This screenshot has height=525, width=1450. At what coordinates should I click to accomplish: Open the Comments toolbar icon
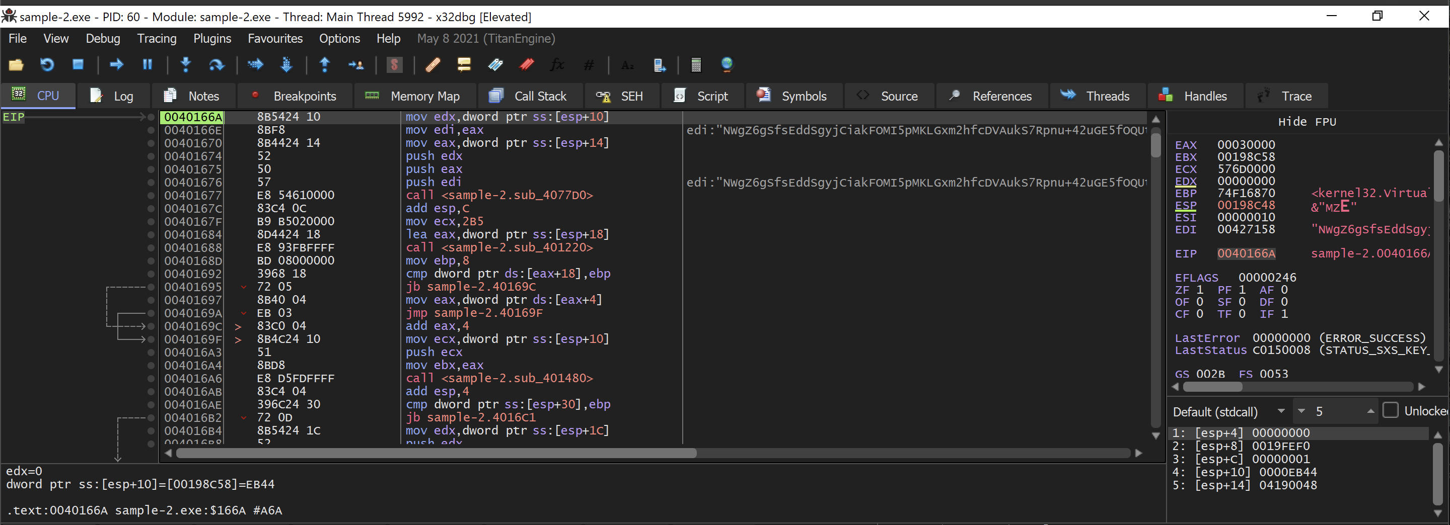(x=464, y=65)
